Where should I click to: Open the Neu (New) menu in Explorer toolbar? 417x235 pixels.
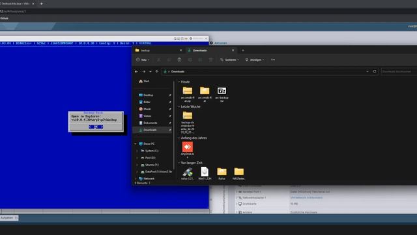[143, 60]
